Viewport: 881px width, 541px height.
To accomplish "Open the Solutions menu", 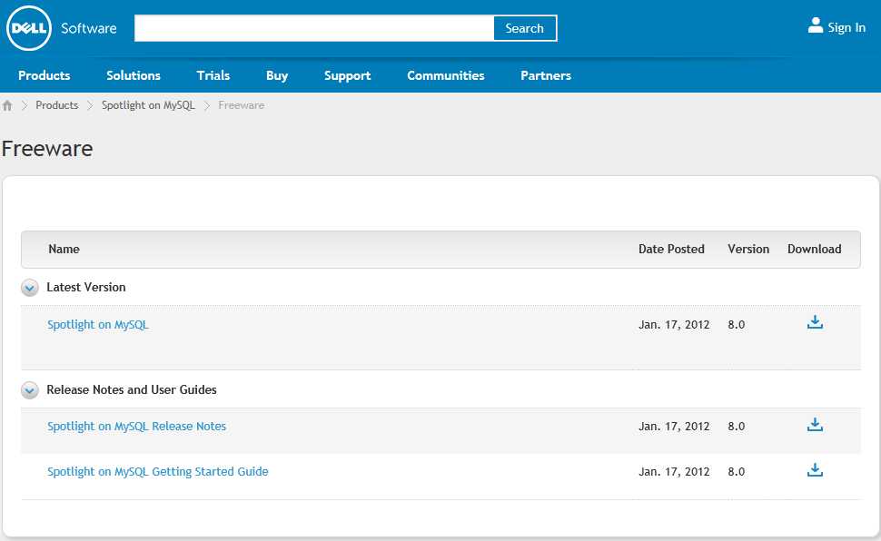I will pos(134,75).
